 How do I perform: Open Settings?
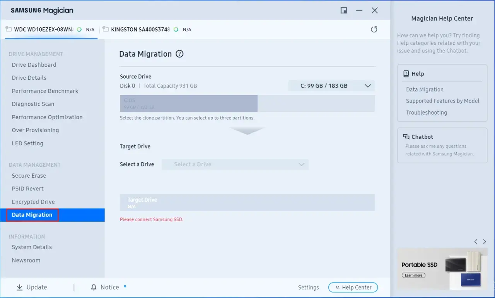tap(309, 288)
